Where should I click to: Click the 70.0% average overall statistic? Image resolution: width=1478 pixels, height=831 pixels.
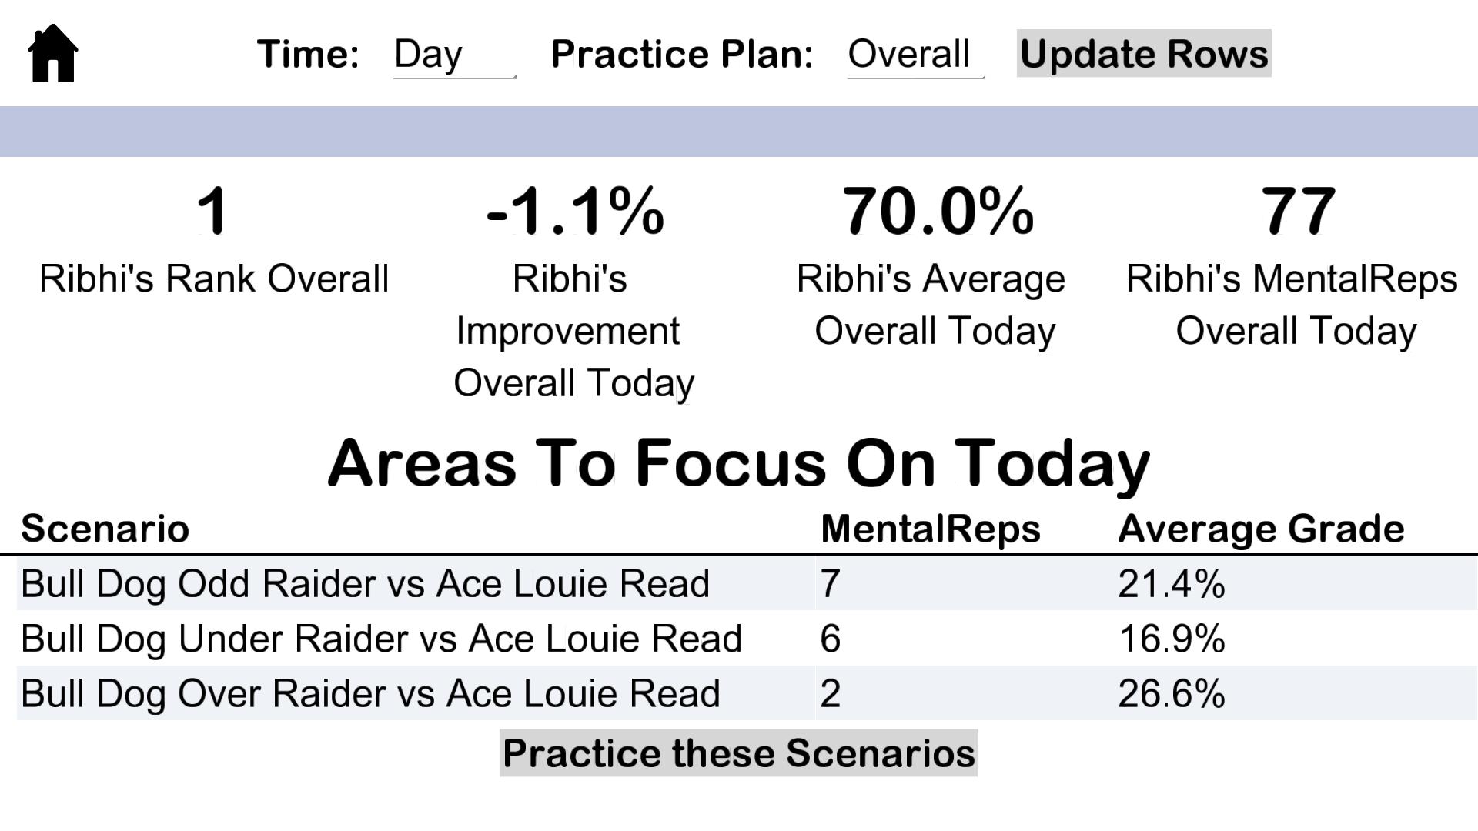(937, 211)
